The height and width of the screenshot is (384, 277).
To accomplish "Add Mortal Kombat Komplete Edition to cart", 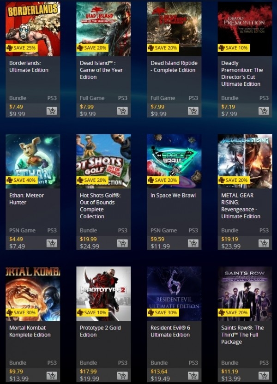I will pyautogui.click(x=52, y=376).
